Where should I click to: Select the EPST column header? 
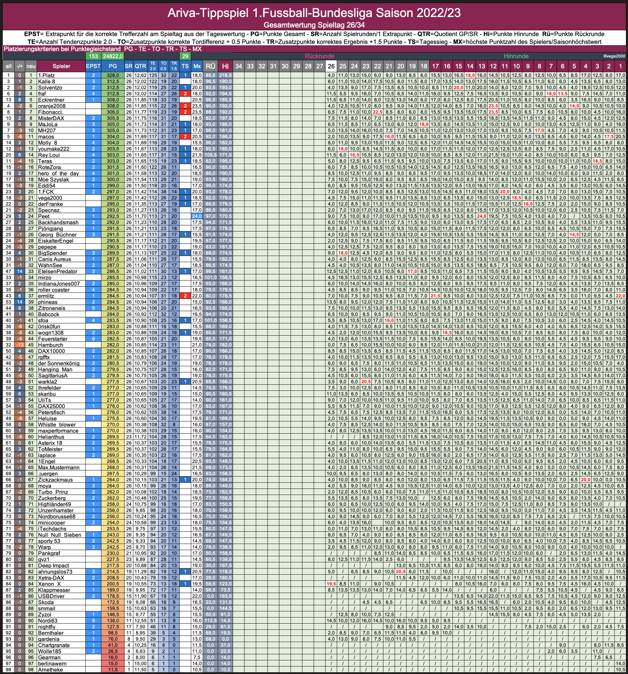point(93,66)
